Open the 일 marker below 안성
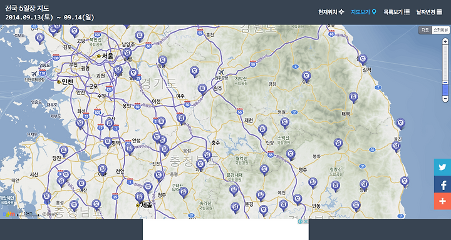The image size is (451, 240). (130, 149)
